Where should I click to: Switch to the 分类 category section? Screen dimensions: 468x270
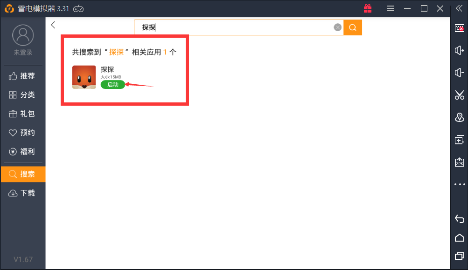(x=22, y=94)
